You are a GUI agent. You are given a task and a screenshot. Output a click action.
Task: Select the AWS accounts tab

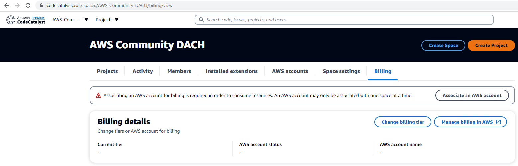[x=290, y=71]
